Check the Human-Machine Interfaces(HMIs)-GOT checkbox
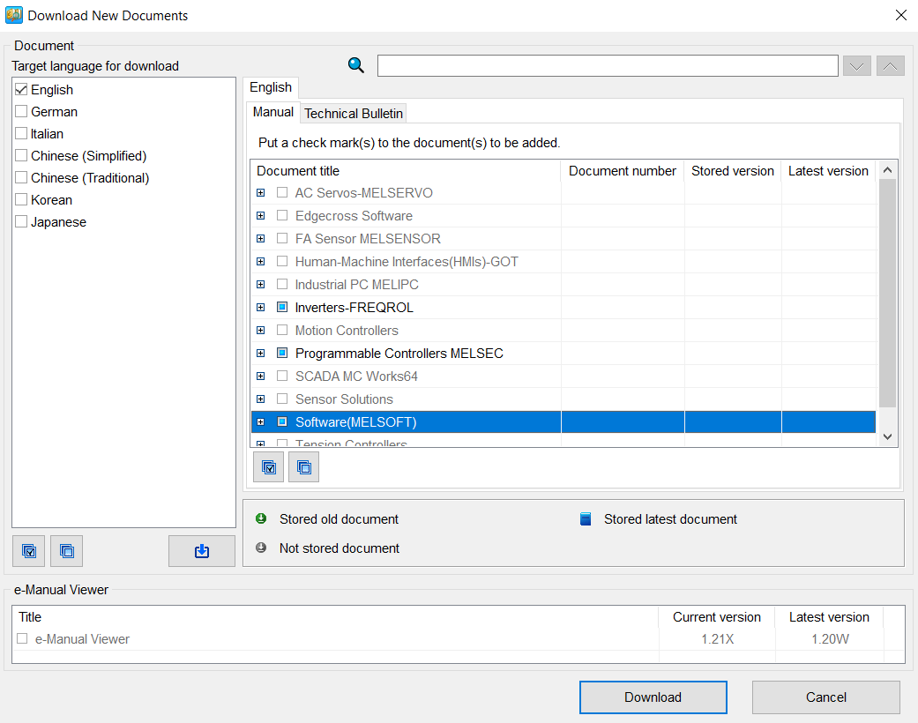Image resolution: width=918 pixels, height=723 pixels. click(x=282, y=261)
